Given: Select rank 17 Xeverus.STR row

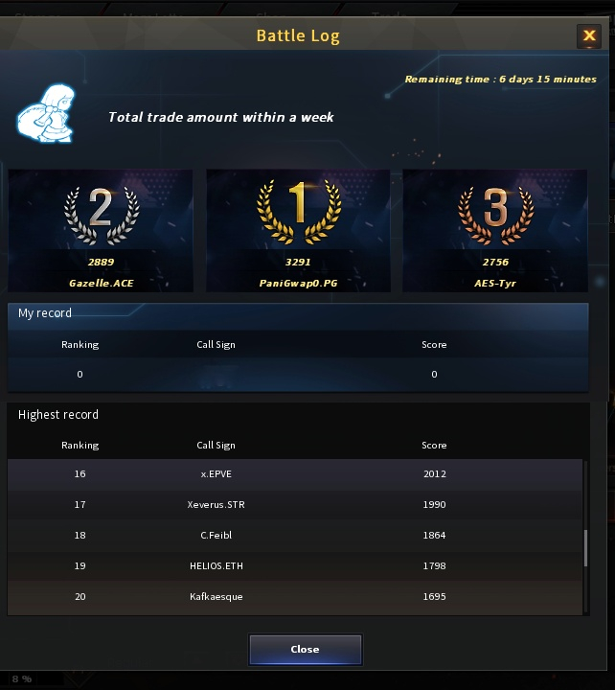Looking at the screenshot, I should pyautogui.click(x=295, y=505).
